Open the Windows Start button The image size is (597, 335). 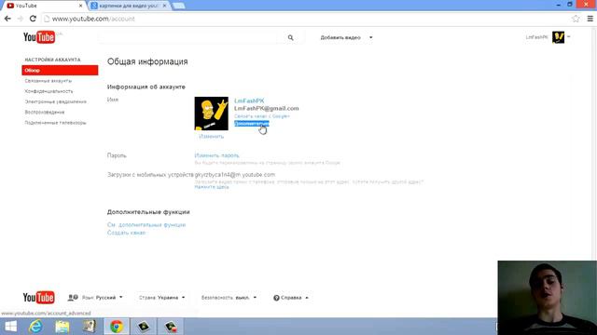(x=10, y=327)
